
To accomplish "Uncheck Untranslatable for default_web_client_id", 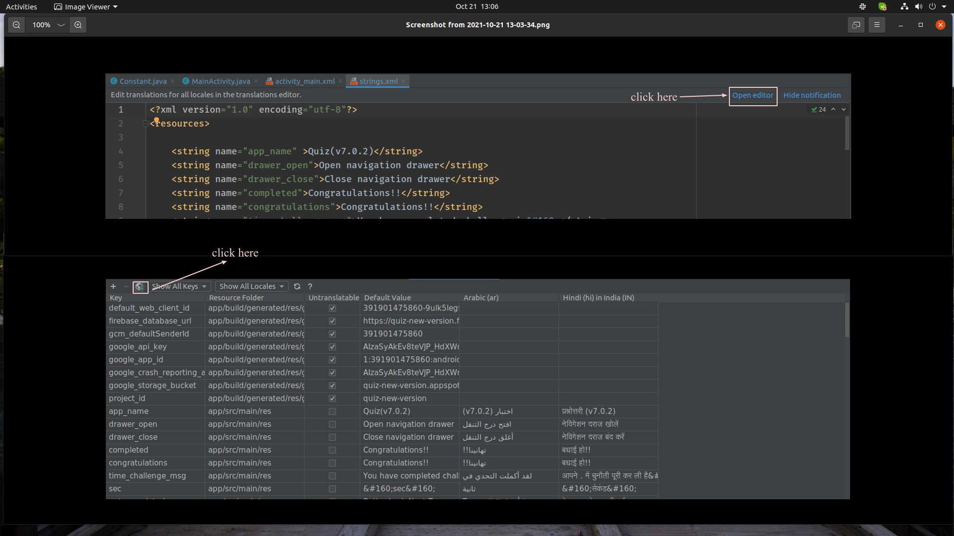I will tap(332, 308).
